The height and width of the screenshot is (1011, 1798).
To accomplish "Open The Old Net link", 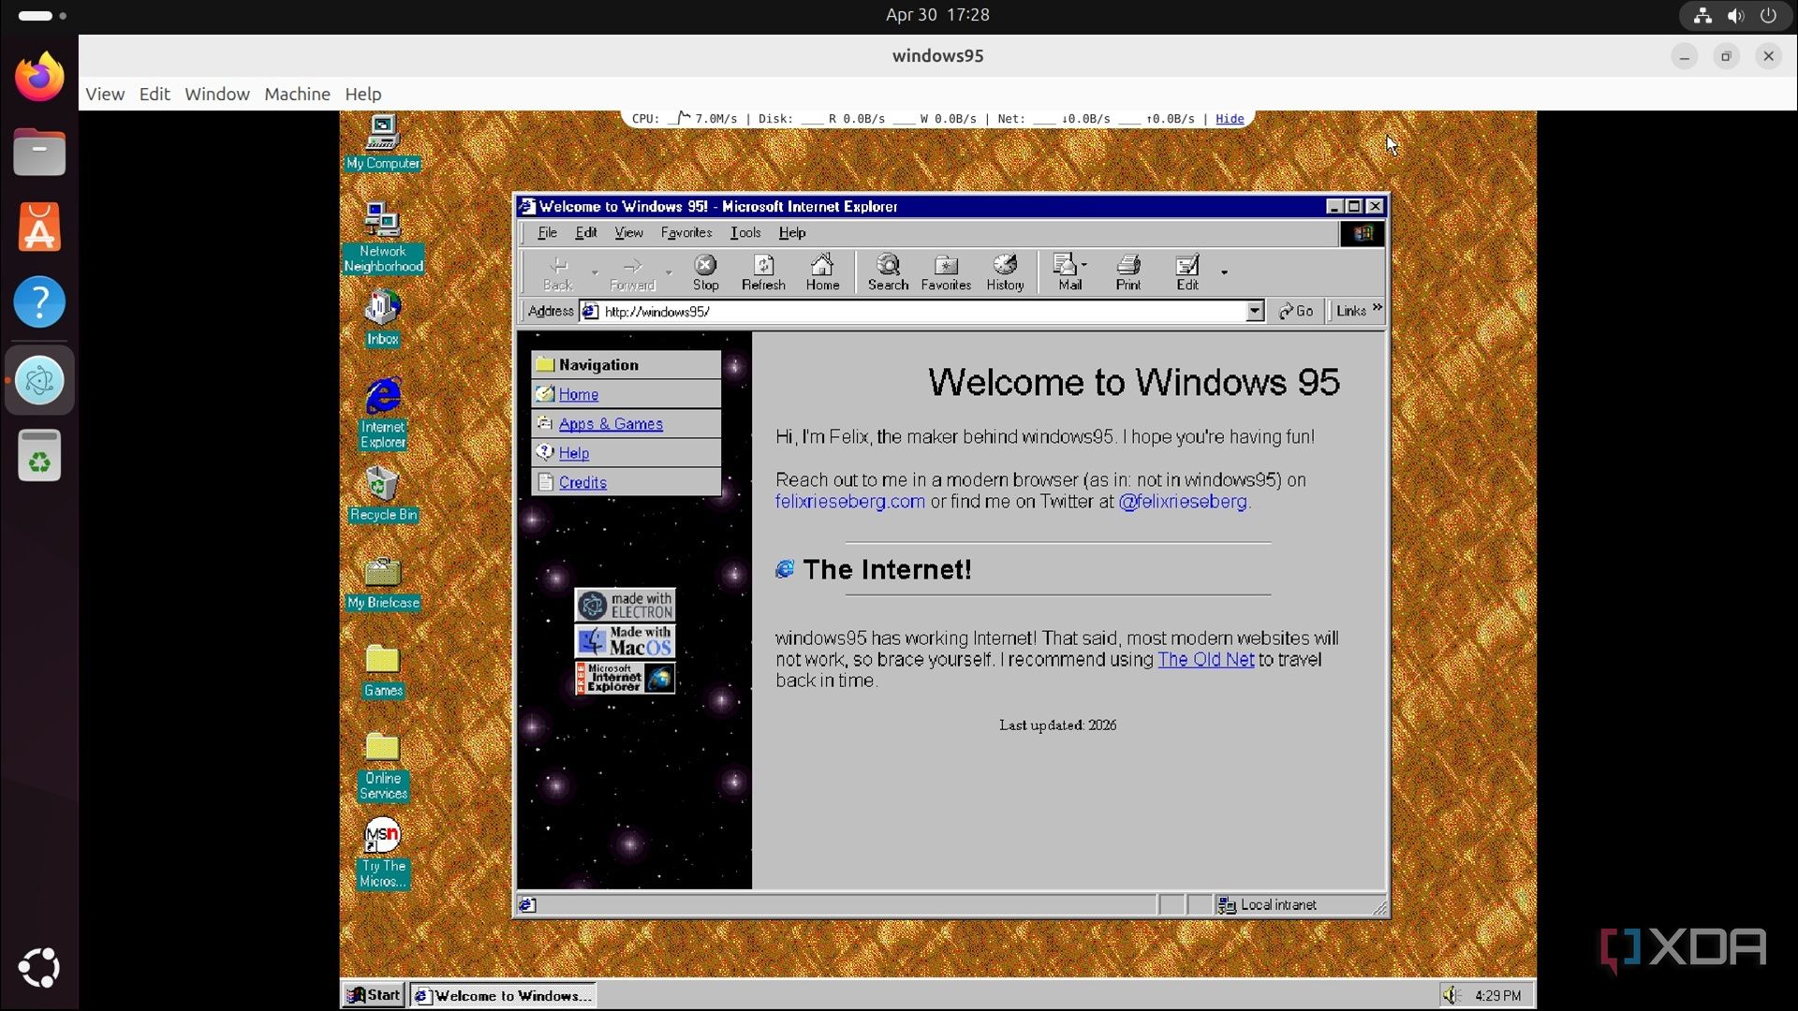I will [x=1205, y=659].
